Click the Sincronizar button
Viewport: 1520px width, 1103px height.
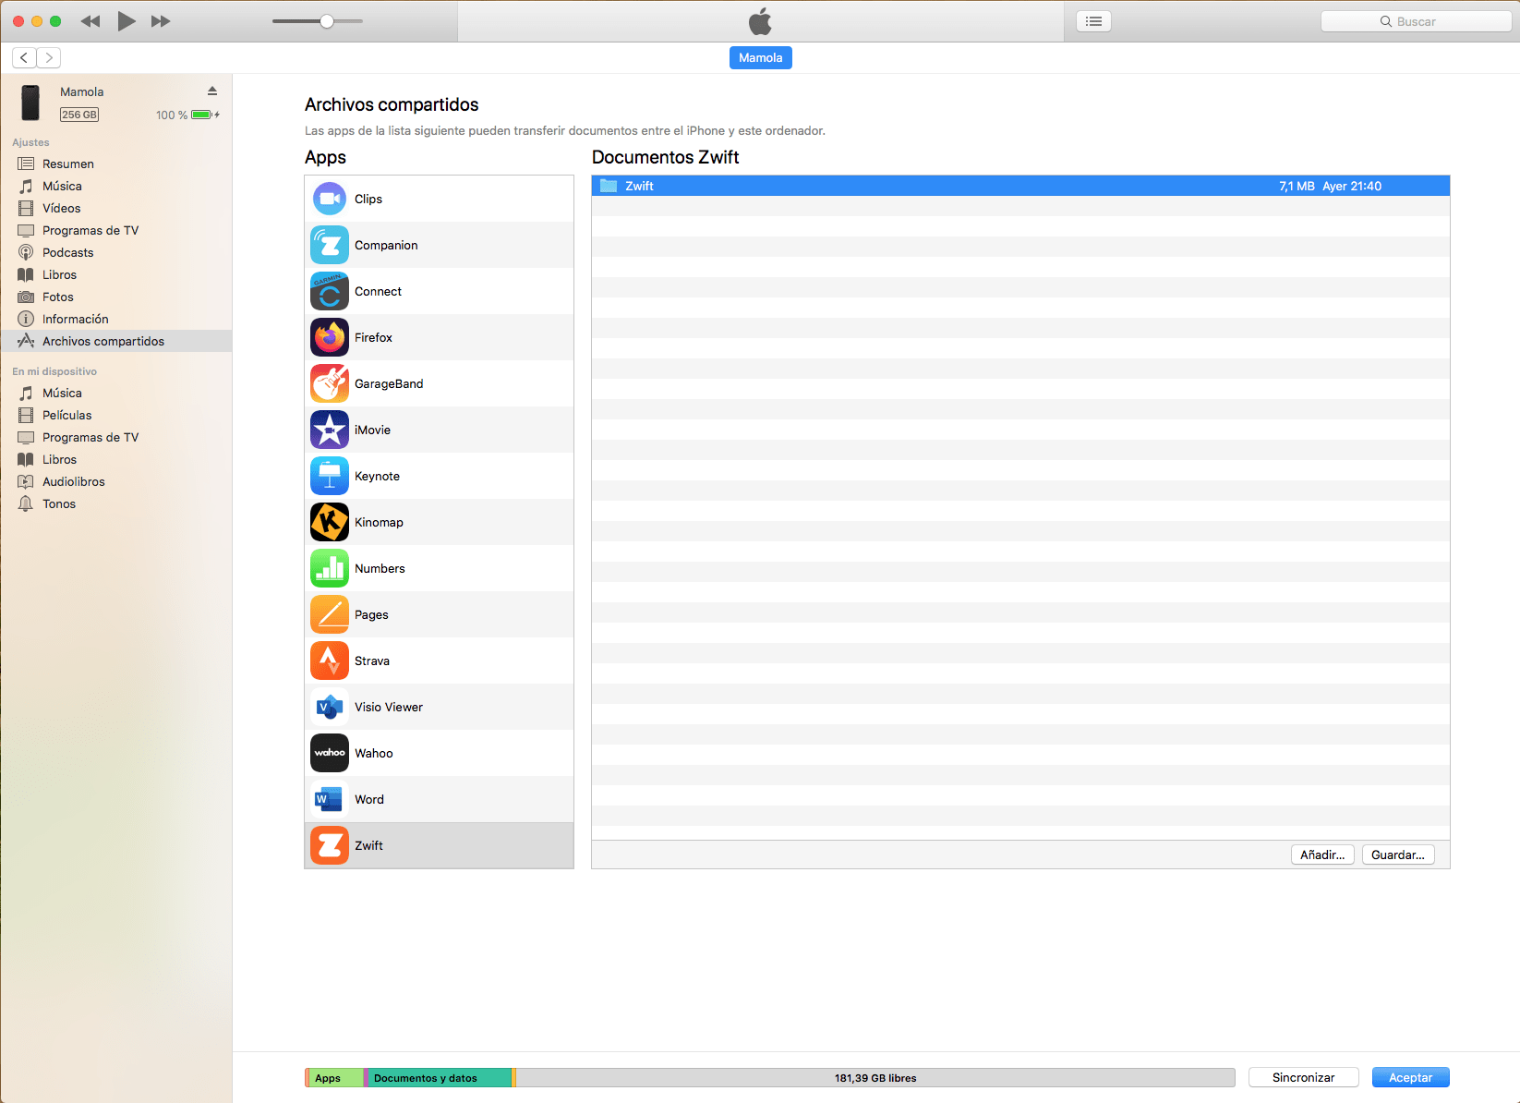tap(1303, 1077)
